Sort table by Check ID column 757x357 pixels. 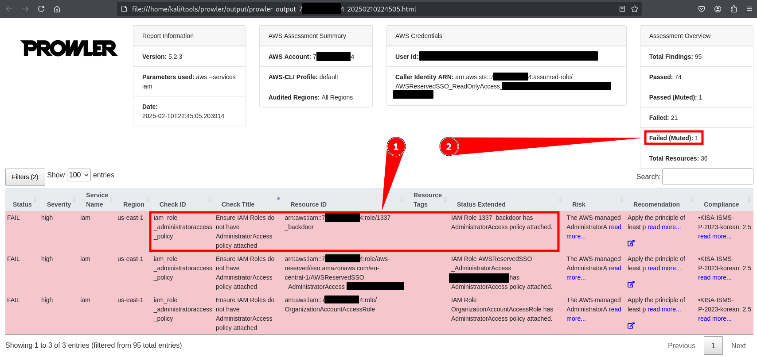172,204
